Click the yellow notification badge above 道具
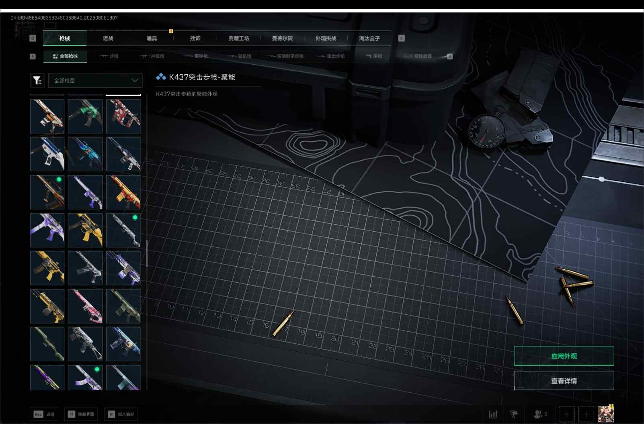The height and width of the screenshot is (424, 644). tap(171, 31)
